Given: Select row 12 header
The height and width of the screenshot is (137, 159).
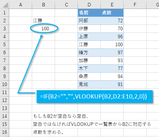Looking at the screenshot, I should tap(4, 100).
